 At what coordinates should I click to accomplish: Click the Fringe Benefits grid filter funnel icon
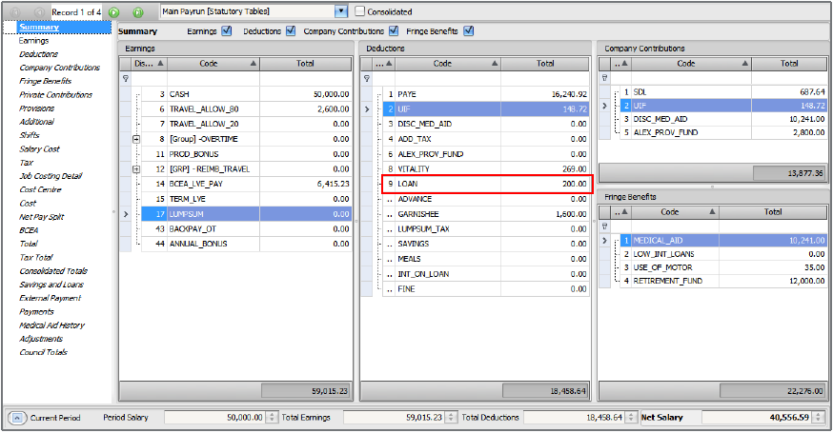click(604, 226)
